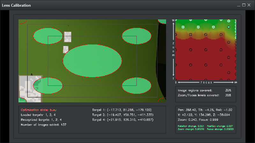Click the Target 4 coordinates line

click(122, 120)
